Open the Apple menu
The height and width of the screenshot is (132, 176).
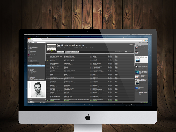[26, 35]
